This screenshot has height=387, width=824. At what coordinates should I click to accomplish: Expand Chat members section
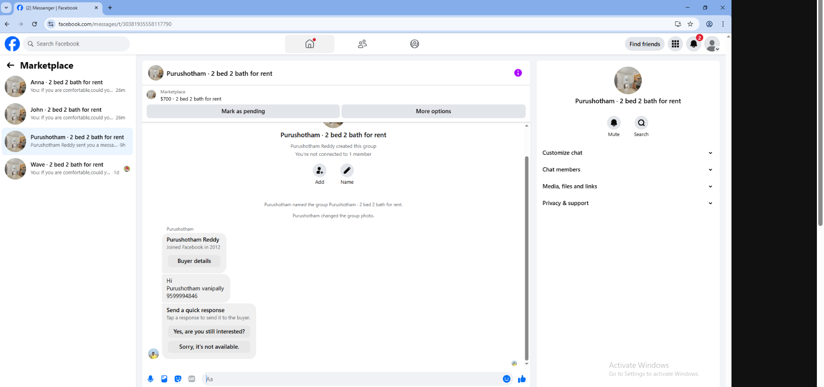[628, 170]
